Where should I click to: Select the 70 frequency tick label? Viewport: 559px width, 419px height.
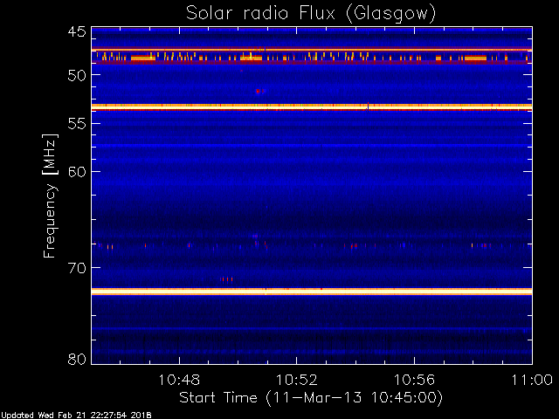[x=77, y=268]
